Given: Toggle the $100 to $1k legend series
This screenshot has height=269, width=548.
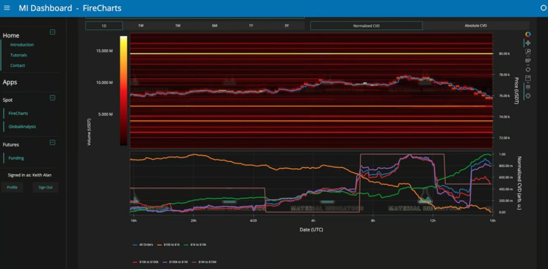Looking at the screenshot, I should (168, 245).
